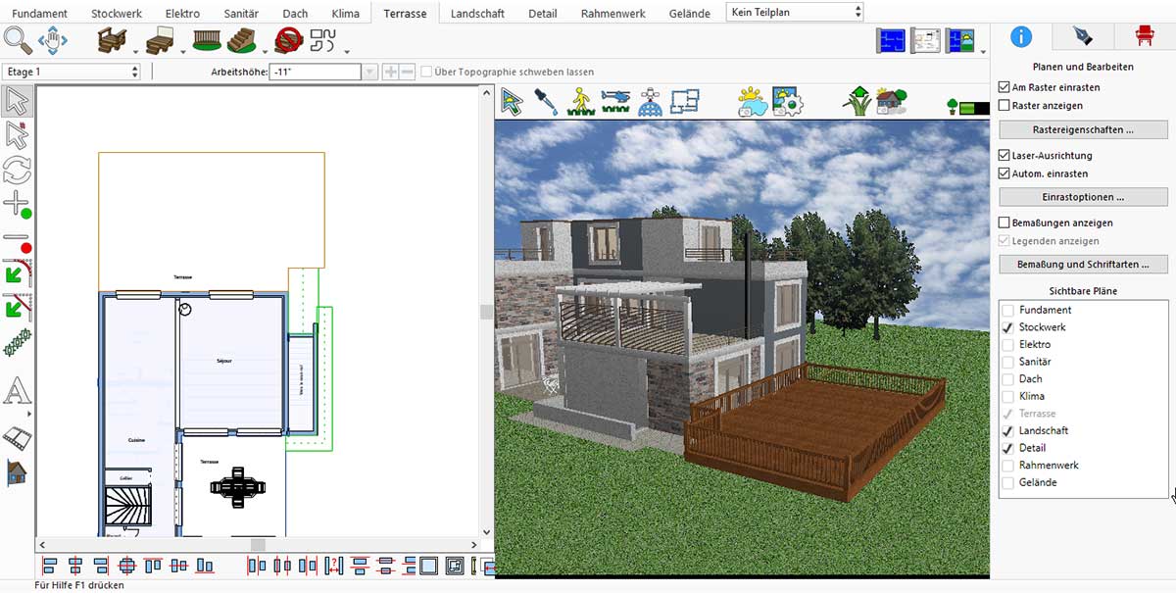
Task: Enable Raster anzeigen
Action: (1003, 105)
